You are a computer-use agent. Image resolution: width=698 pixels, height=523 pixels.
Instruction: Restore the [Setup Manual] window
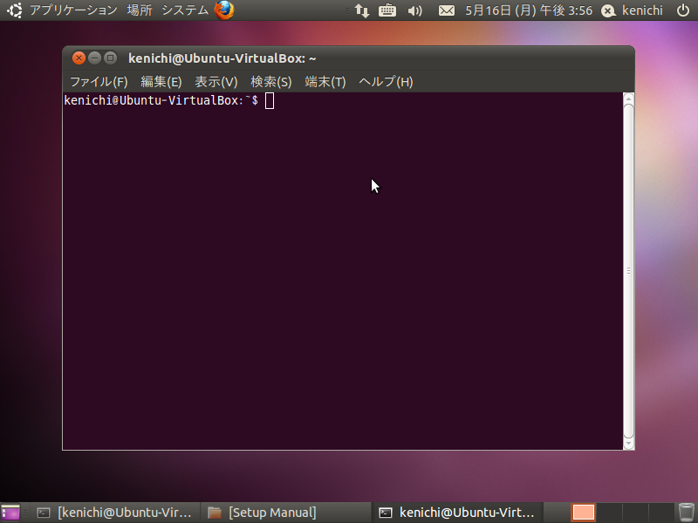point(285,513)
